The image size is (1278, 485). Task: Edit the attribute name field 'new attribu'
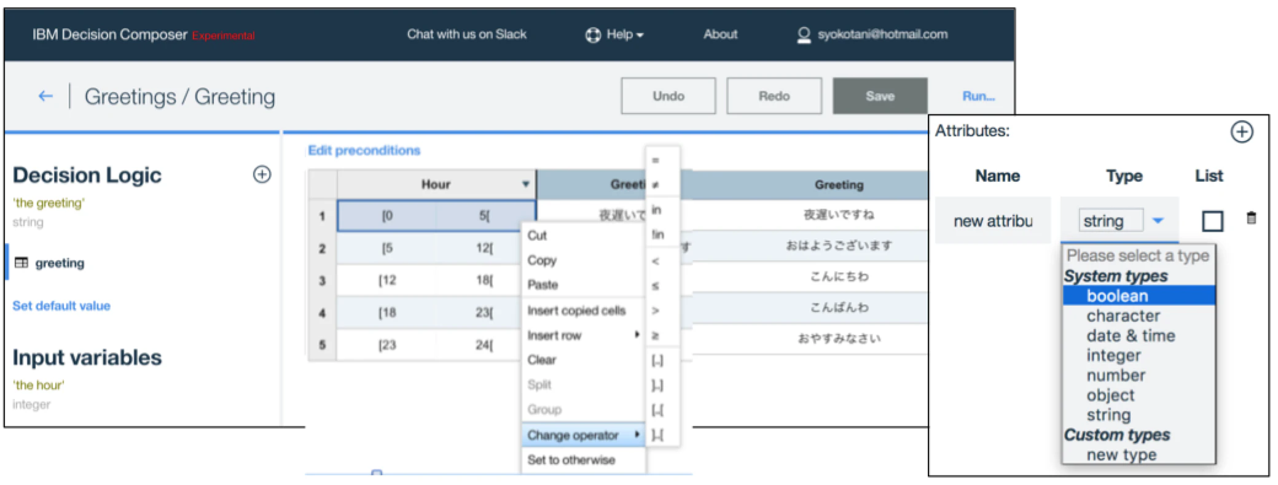coord(993,221)
